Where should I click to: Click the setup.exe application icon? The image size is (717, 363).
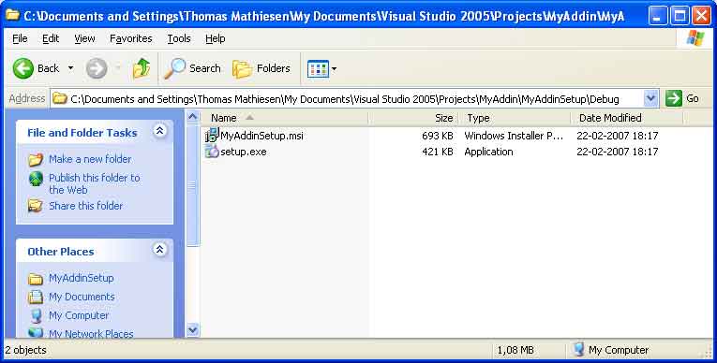tap(212, 152)
